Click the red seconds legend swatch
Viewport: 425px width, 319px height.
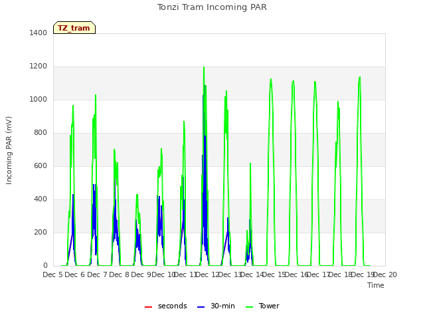[148, 307]
